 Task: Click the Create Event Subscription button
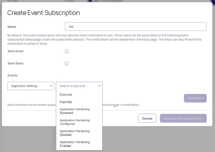click(183, 119)
